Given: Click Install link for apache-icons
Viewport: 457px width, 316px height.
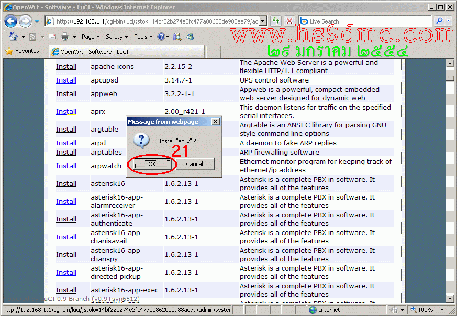Looking at the screenshot, I should coord(66,66).
